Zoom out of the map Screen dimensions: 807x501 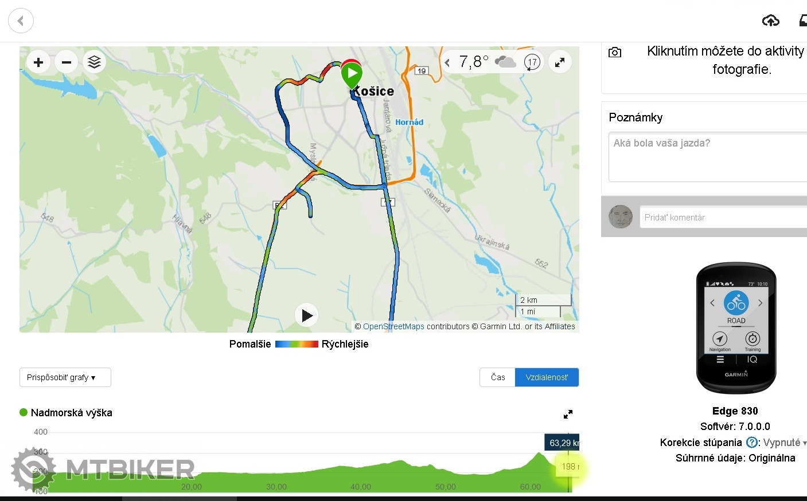[67, 62]
